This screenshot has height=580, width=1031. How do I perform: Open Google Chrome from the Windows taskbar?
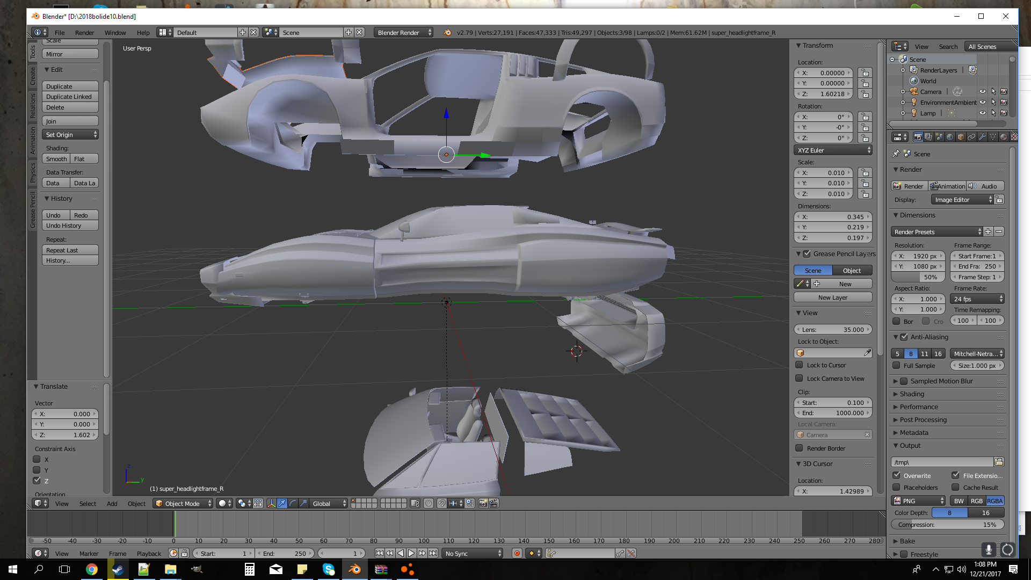[x=92, y=569]
